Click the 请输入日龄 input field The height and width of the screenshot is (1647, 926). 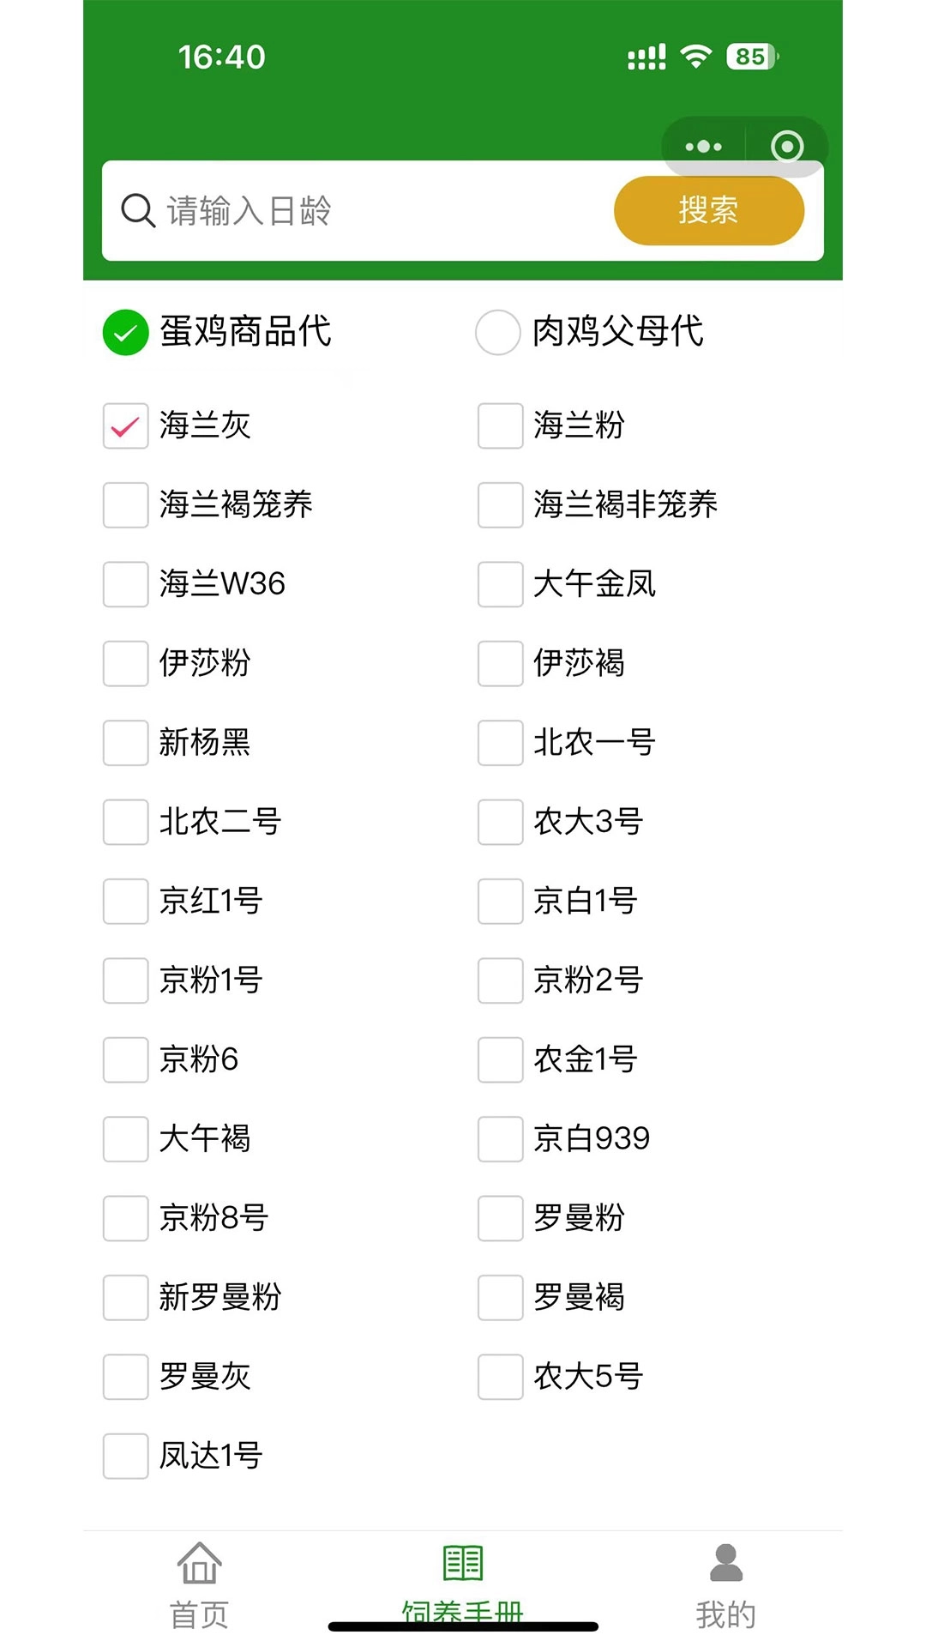click(x=343, y=211)
